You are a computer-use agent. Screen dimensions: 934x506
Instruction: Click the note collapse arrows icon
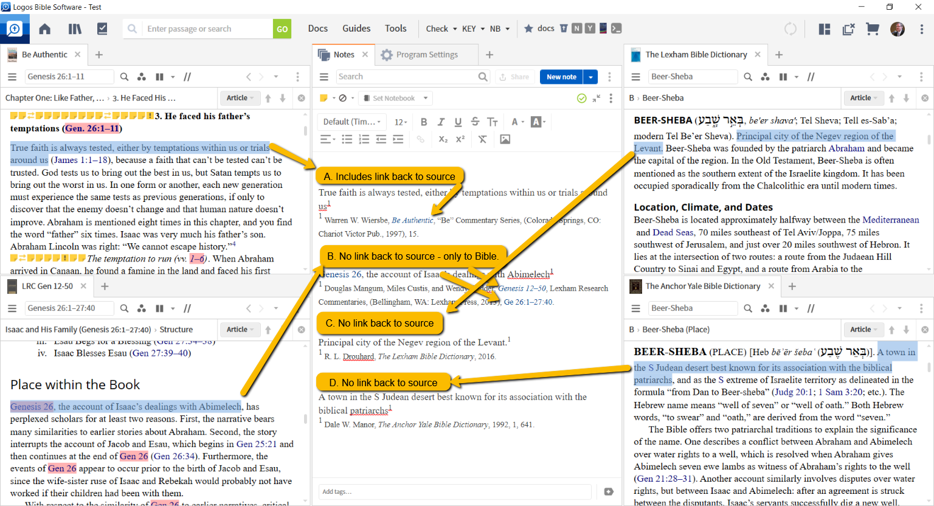tap(597, 98)
